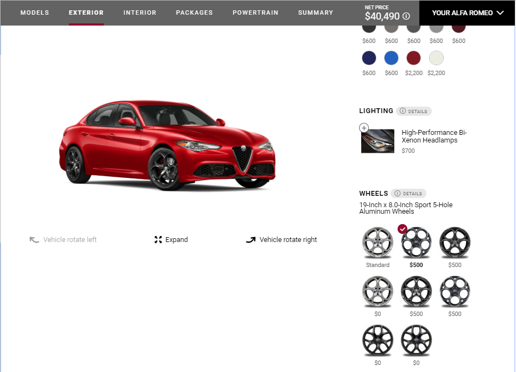Switch to the Powertrain tab

255,13
